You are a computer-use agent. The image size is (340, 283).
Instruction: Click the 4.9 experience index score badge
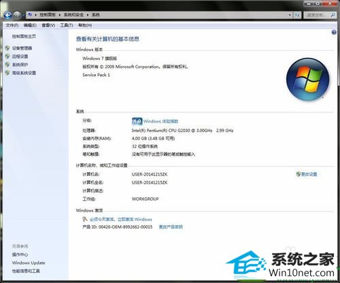click(137, 121)
